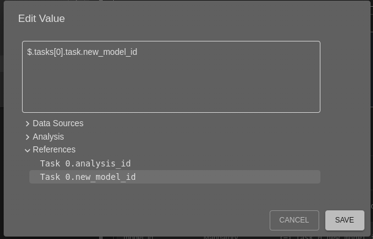Click the dark backdrop left of the dialog
This screenshot has height=239, width=373.
pos(2,118)
